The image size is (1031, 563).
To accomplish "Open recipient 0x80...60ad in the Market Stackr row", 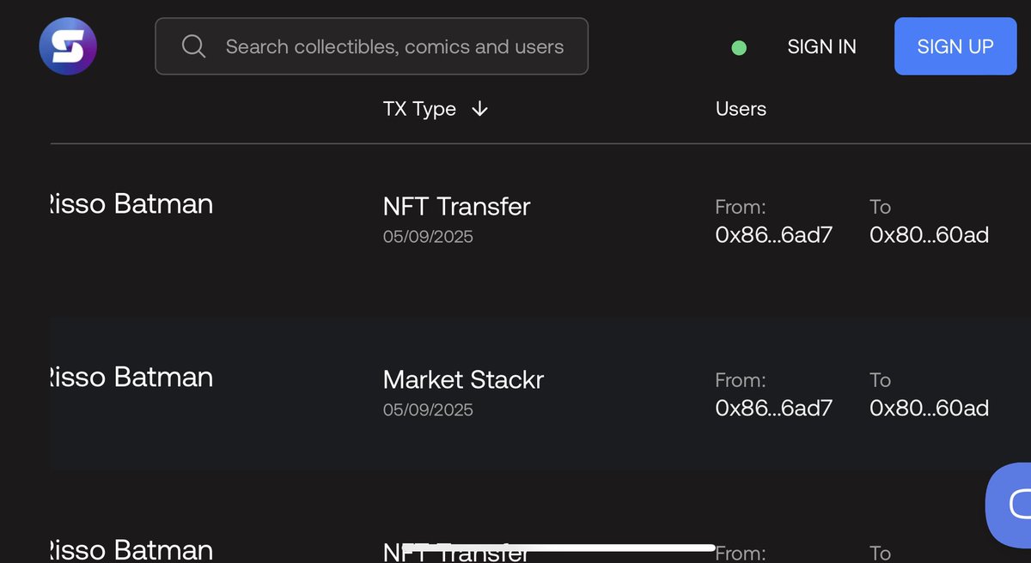I will (929, 409).
